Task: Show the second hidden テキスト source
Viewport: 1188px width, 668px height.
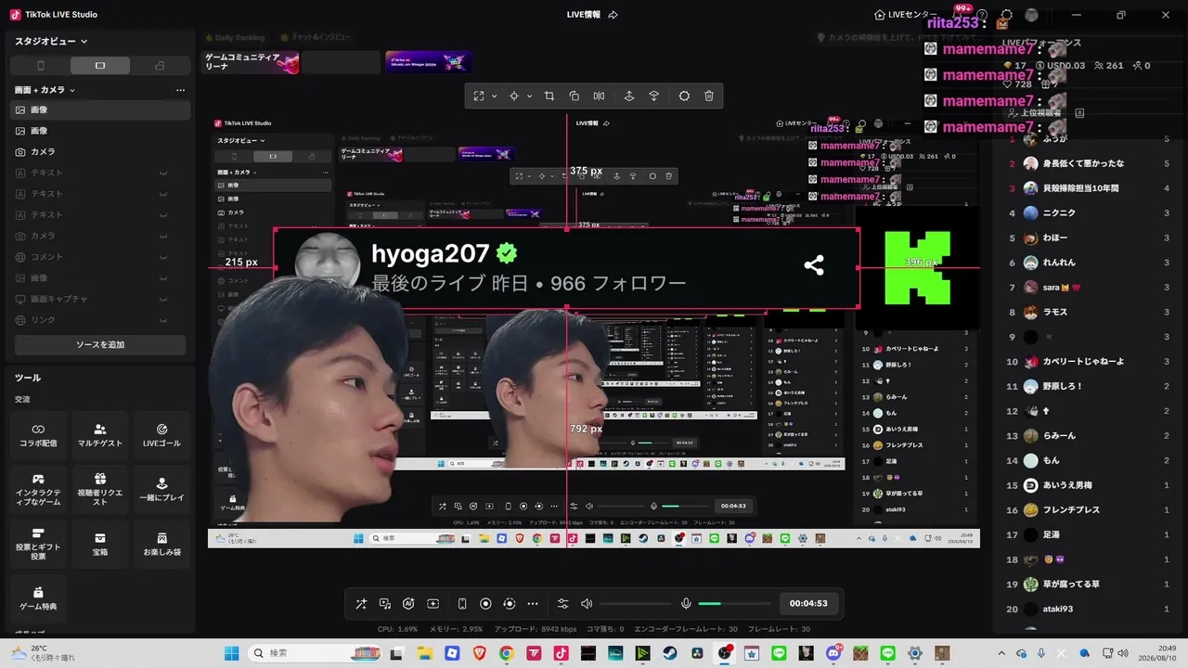Action: pos(163,194)
